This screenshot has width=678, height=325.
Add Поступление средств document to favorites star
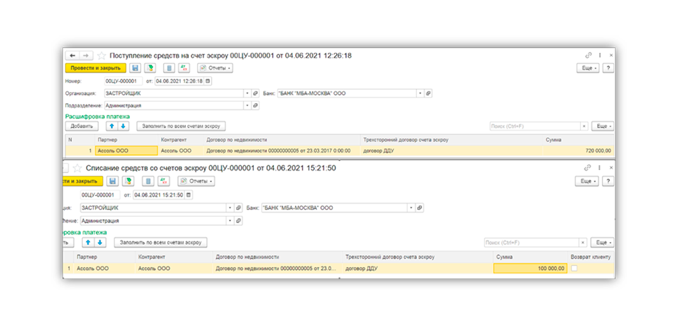click(101, 56)
